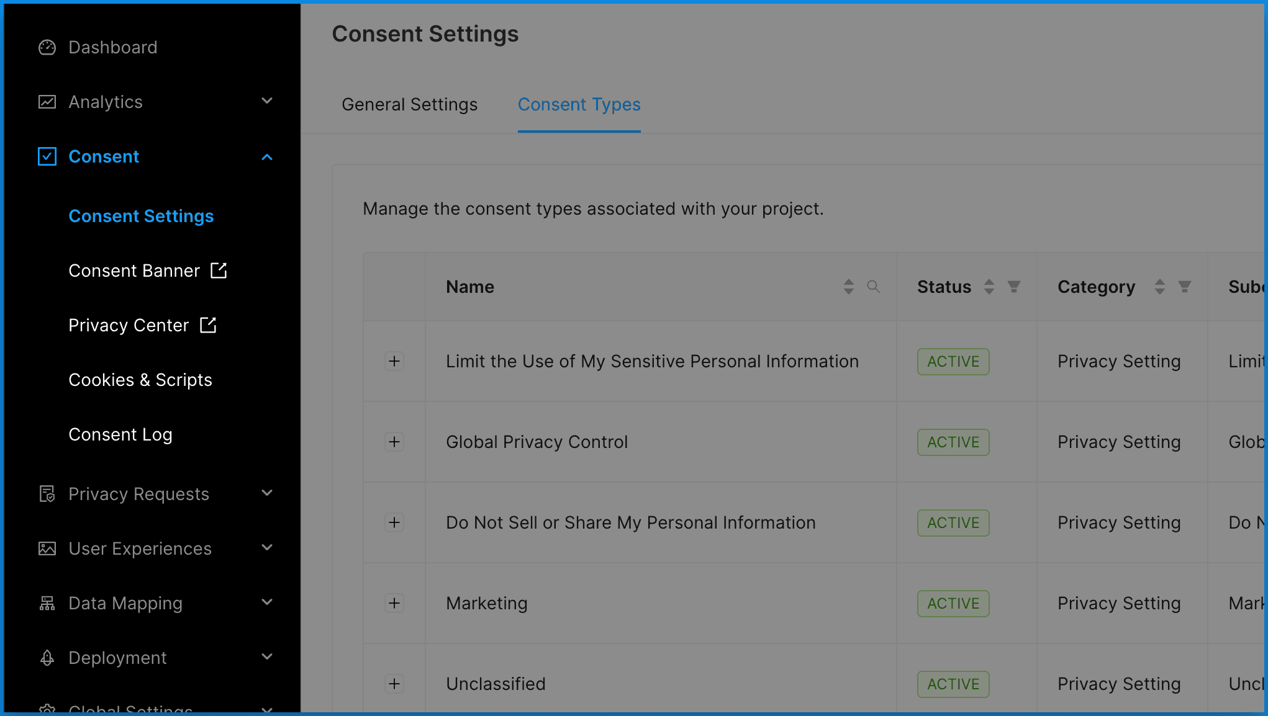This screenshot has width=1268, height=716.
Task: Click Privacy Center external link icon
Action: pos(208,325)
